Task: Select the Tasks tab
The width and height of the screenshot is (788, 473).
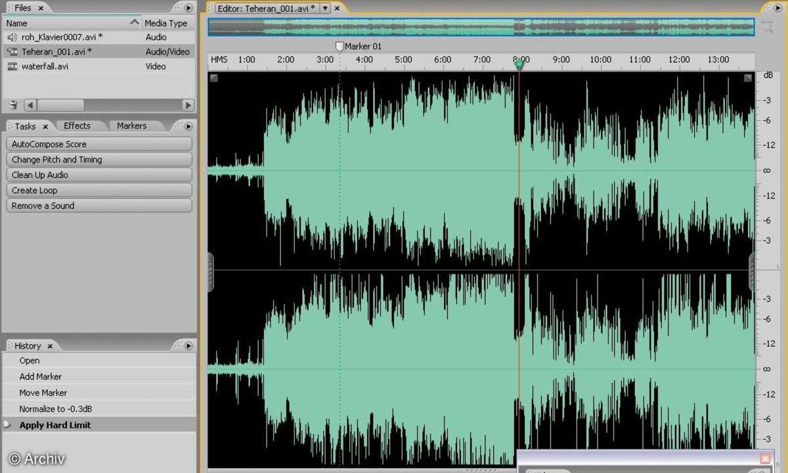Action: tap(25, 126)
